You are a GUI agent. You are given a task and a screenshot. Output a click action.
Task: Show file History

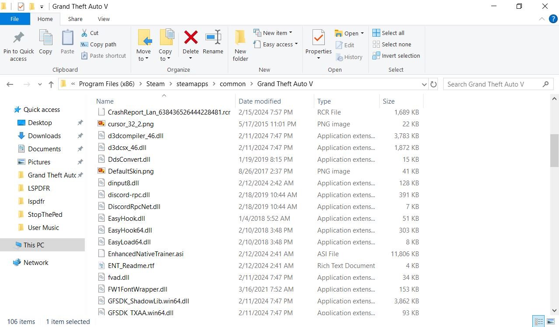(x=349, y=57)
